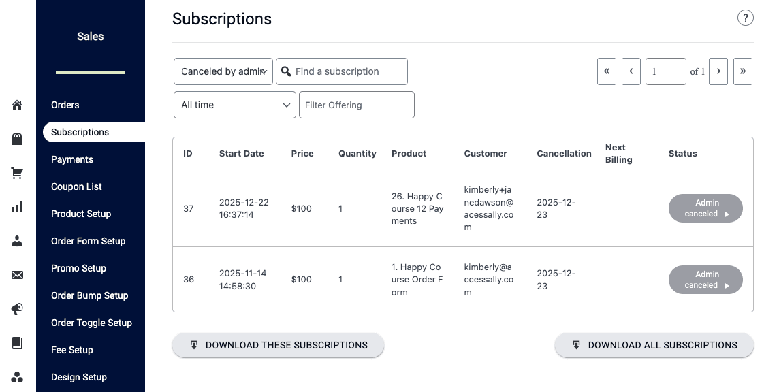The height and width of the screenshot is (392, 779).
Task: Click the megaphone icon
Action: tap(18, 309)
